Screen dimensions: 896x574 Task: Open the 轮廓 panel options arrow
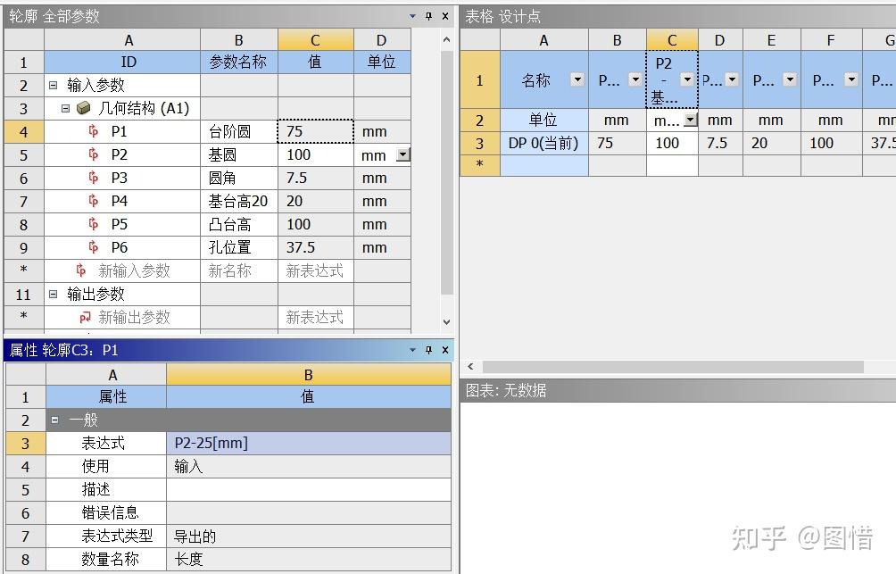411,15
